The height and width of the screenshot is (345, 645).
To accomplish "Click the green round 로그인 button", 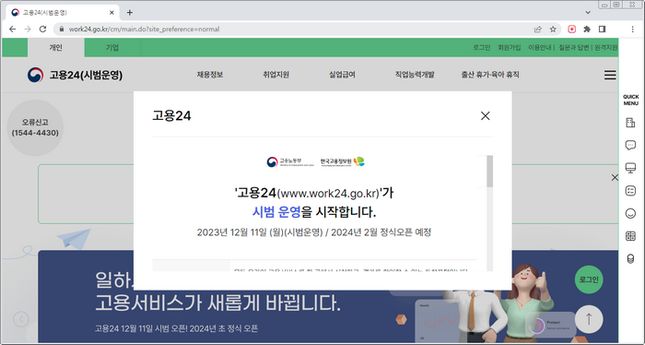I will pos(589,280).
